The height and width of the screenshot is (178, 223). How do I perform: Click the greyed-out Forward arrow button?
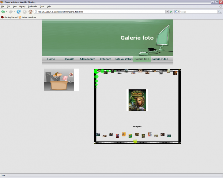tap(11, 12)
